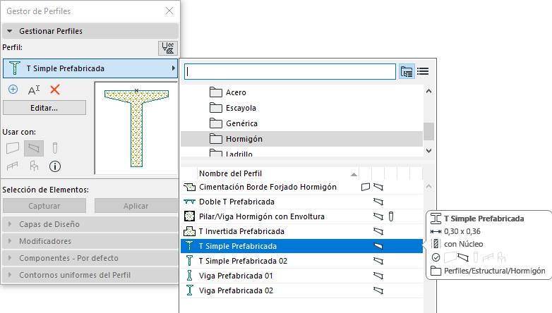The width and height of the screenshot is (552, 313).
Task: Click Viga Prefabricada 02 row icon
Action: (x=189, y=290)
